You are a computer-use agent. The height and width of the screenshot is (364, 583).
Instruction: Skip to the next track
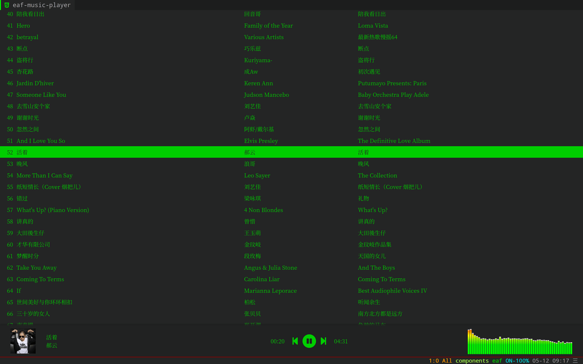[x=323, y=341]
